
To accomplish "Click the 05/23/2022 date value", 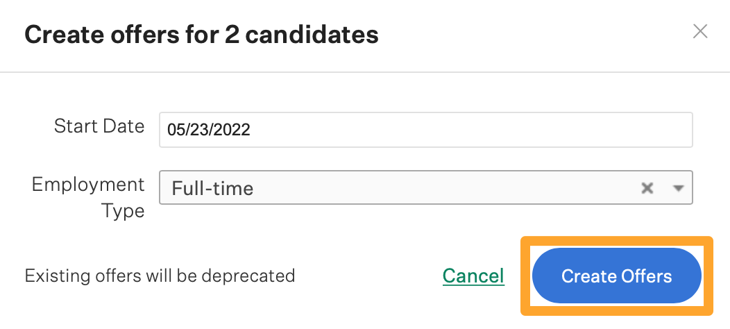I will pos(209,130).
